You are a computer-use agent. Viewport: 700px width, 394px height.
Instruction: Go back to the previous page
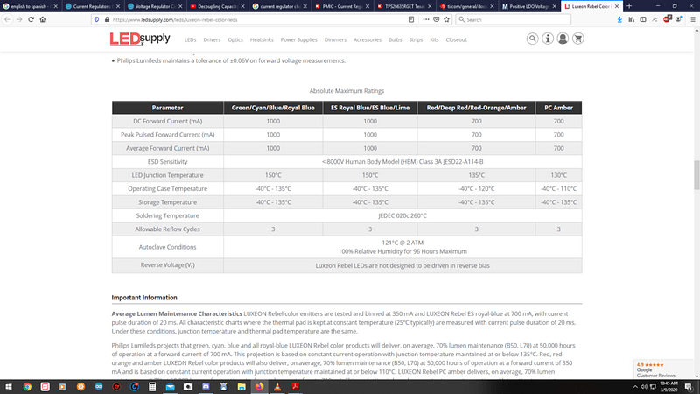pos(7,19)
